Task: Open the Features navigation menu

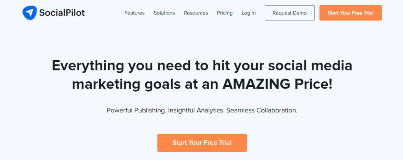Action: coord(135,13)
